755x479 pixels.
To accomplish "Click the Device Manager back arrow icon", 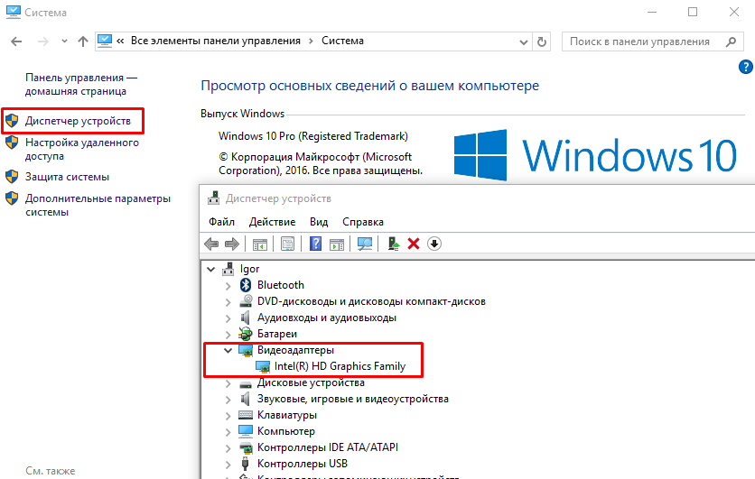I will click(x=211, y=244).
